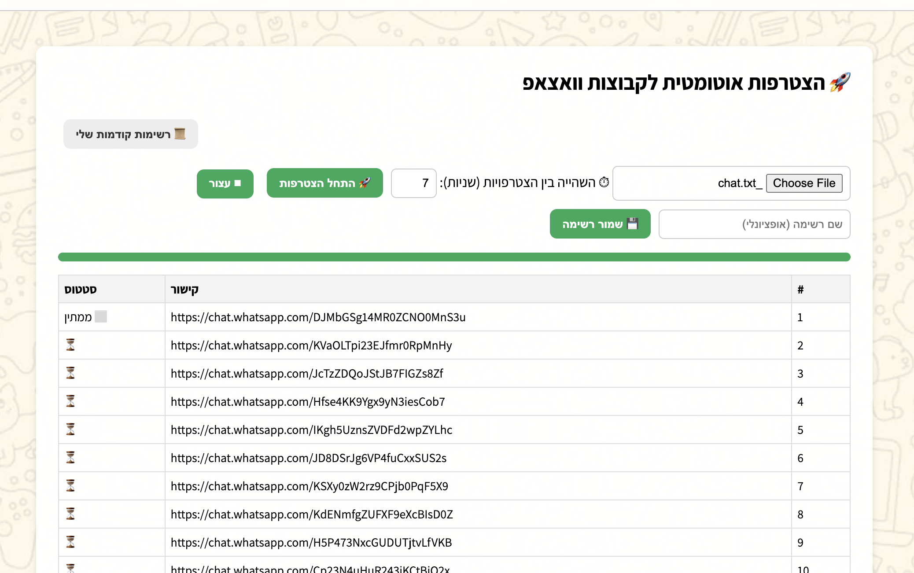Screen dimensions: 914x573
Task: Click the stopwatch icon beside the delay label
Action: click(604, 182)
